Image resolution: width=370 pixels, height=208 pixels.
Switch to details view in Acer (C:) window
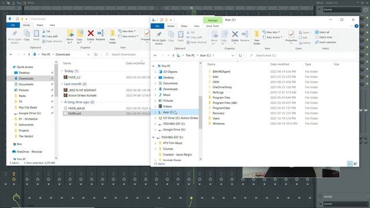tap(350, 164)
